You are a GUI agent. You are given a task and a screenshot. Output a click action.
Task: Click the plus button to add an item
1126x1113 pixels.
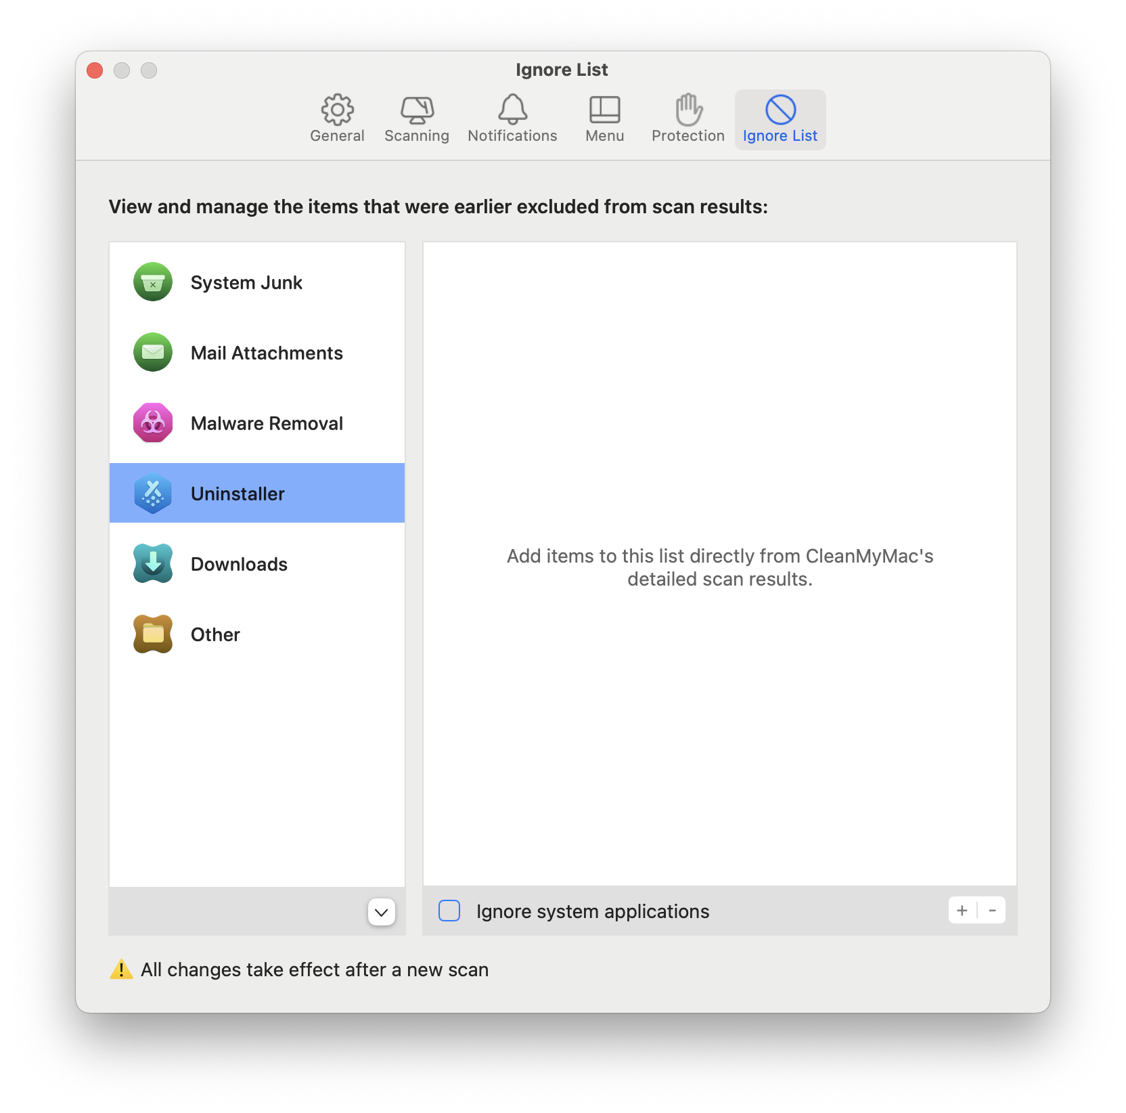[962, 911]
